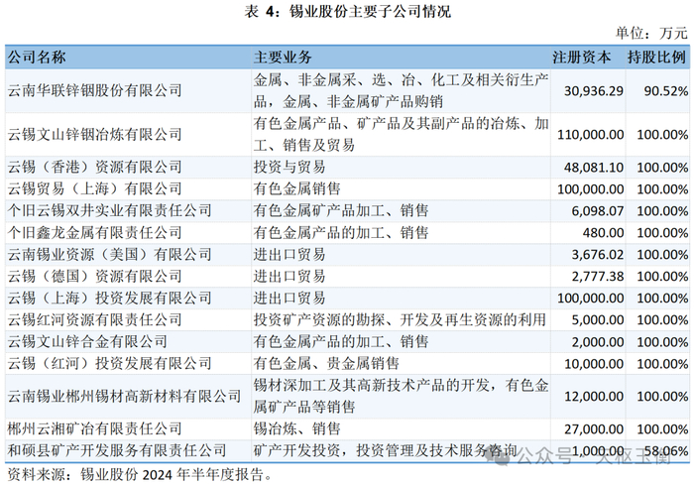Select the 注册资本 column header
694x484 pixels.
tap(582, 58)
